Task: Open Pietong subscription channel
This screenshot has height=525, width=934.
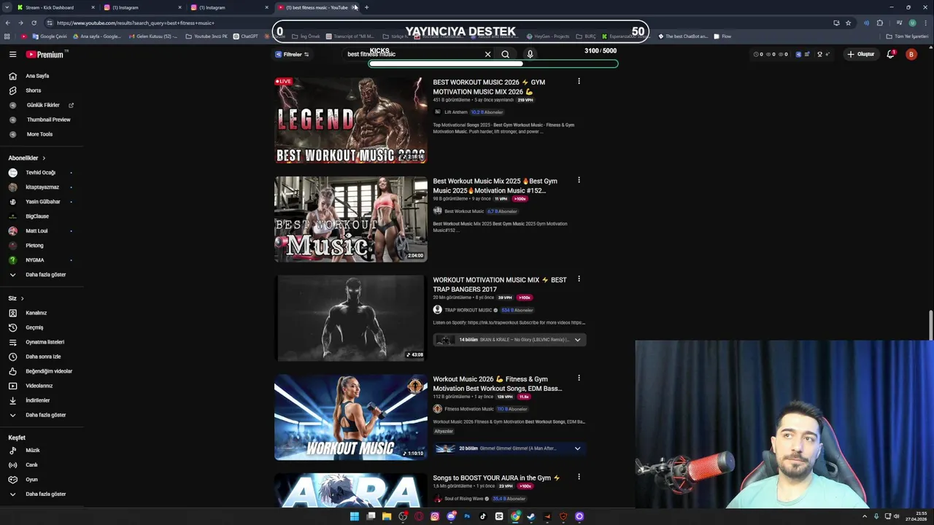Action: click(x=34, y=246)
